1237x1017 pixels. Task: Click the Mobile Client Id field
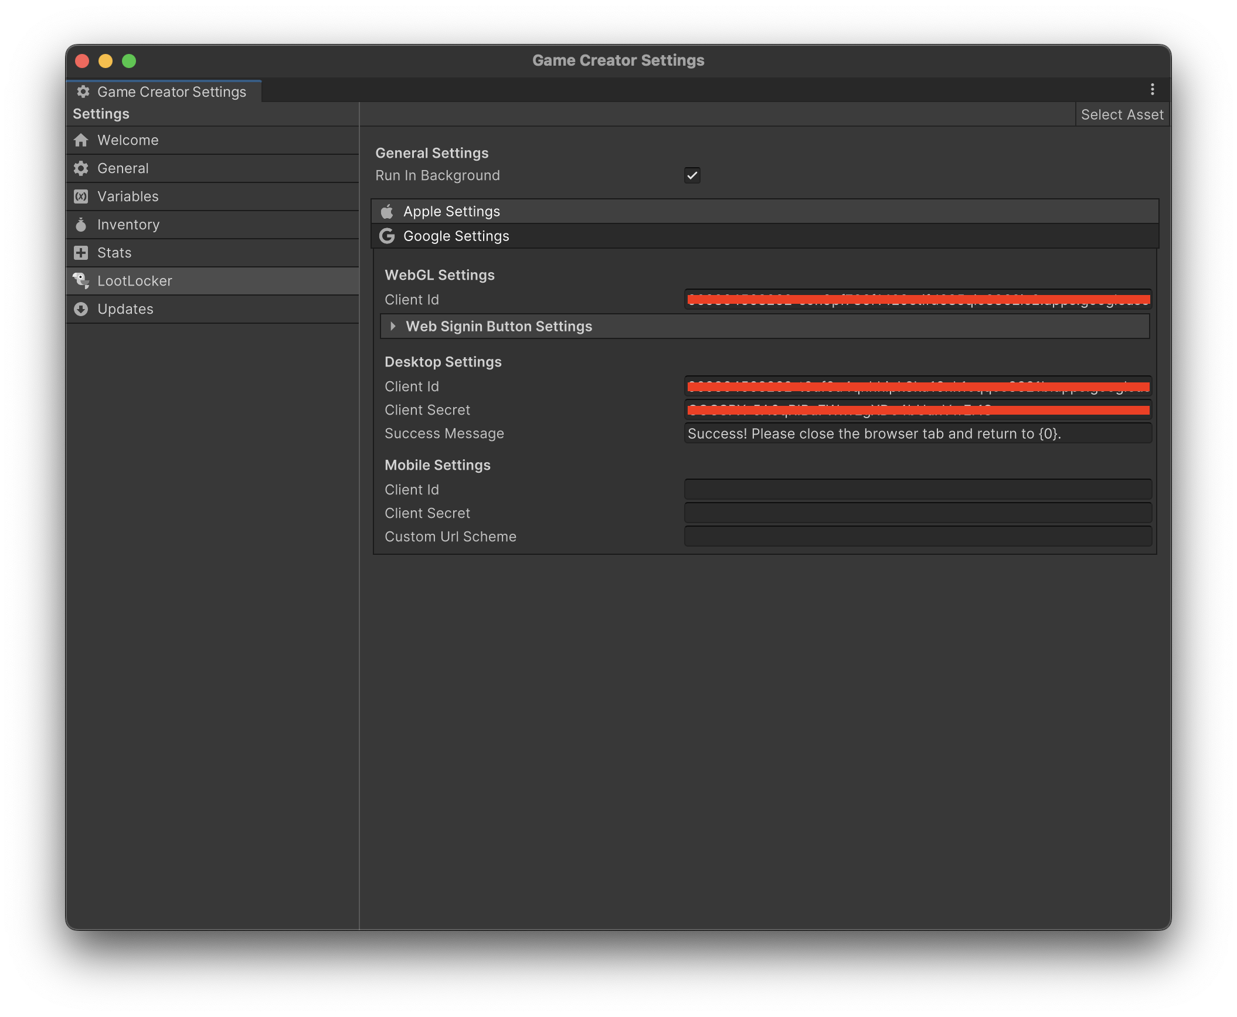917,489
